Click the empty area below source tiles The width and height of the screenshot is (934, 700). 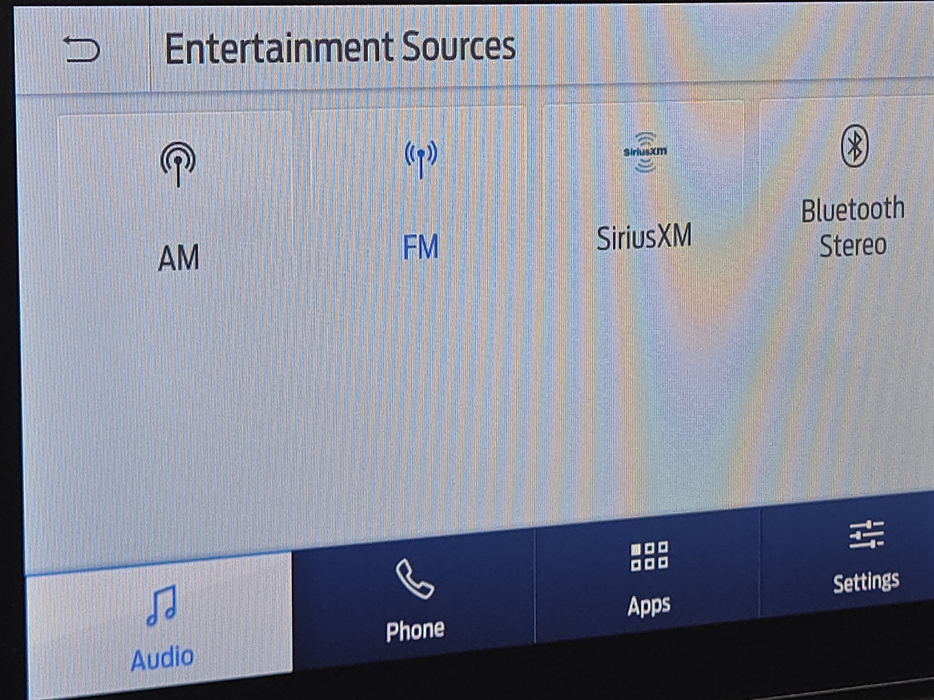click(415, 402)
